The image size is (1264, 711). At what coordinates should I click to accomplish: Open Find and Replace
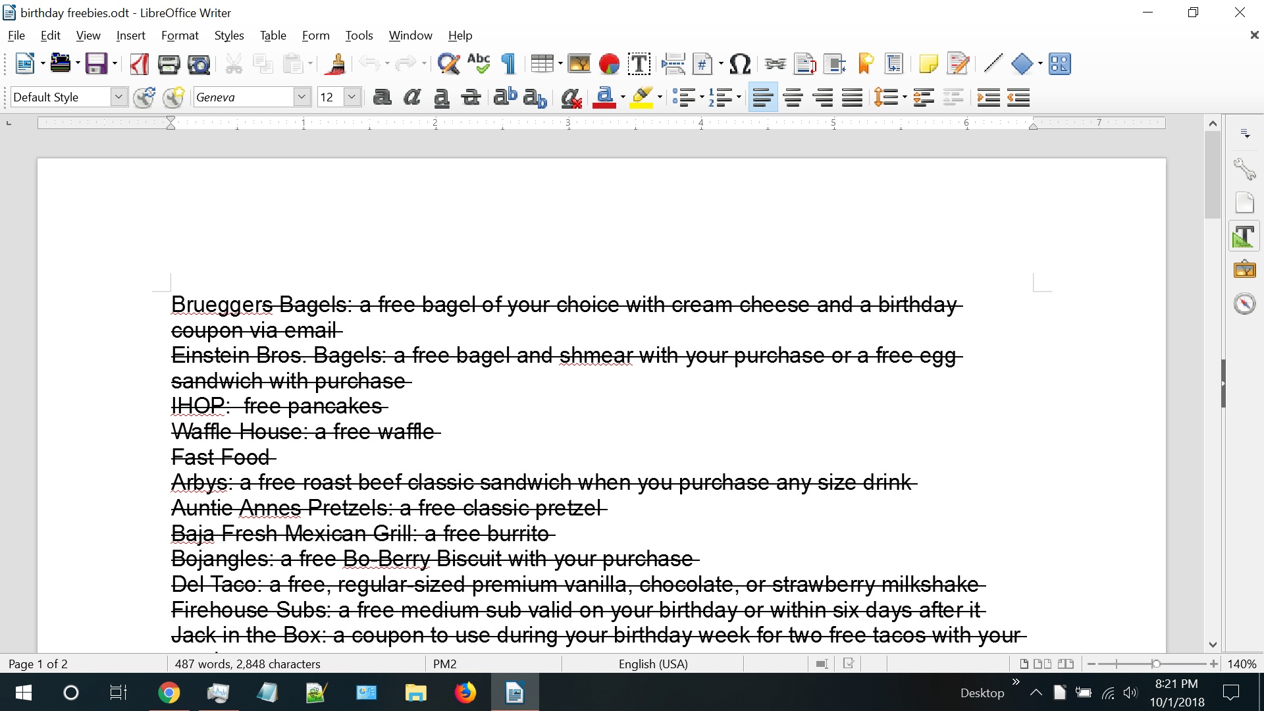(x=448, y=64)
